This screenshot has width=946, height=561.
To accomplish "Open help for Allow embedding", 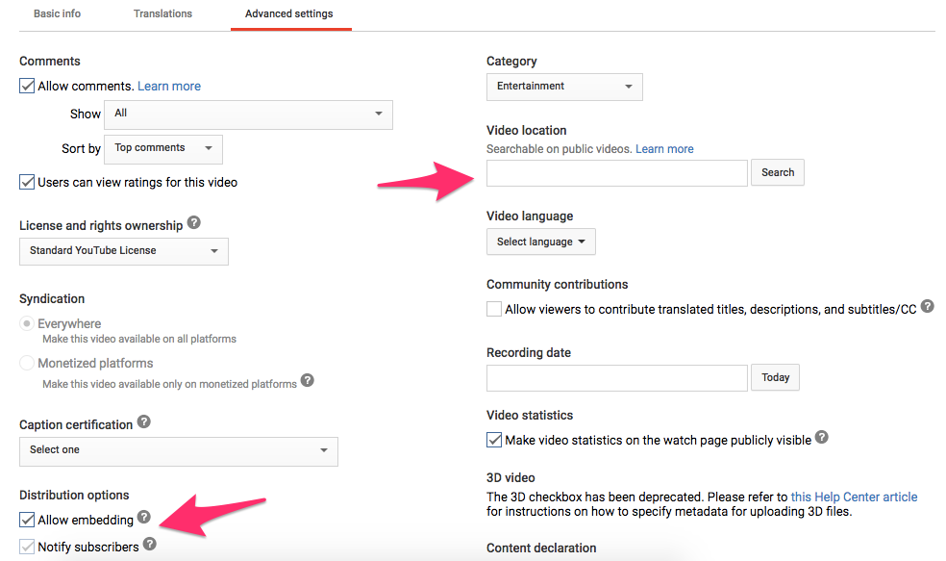I will click(144, 517).
